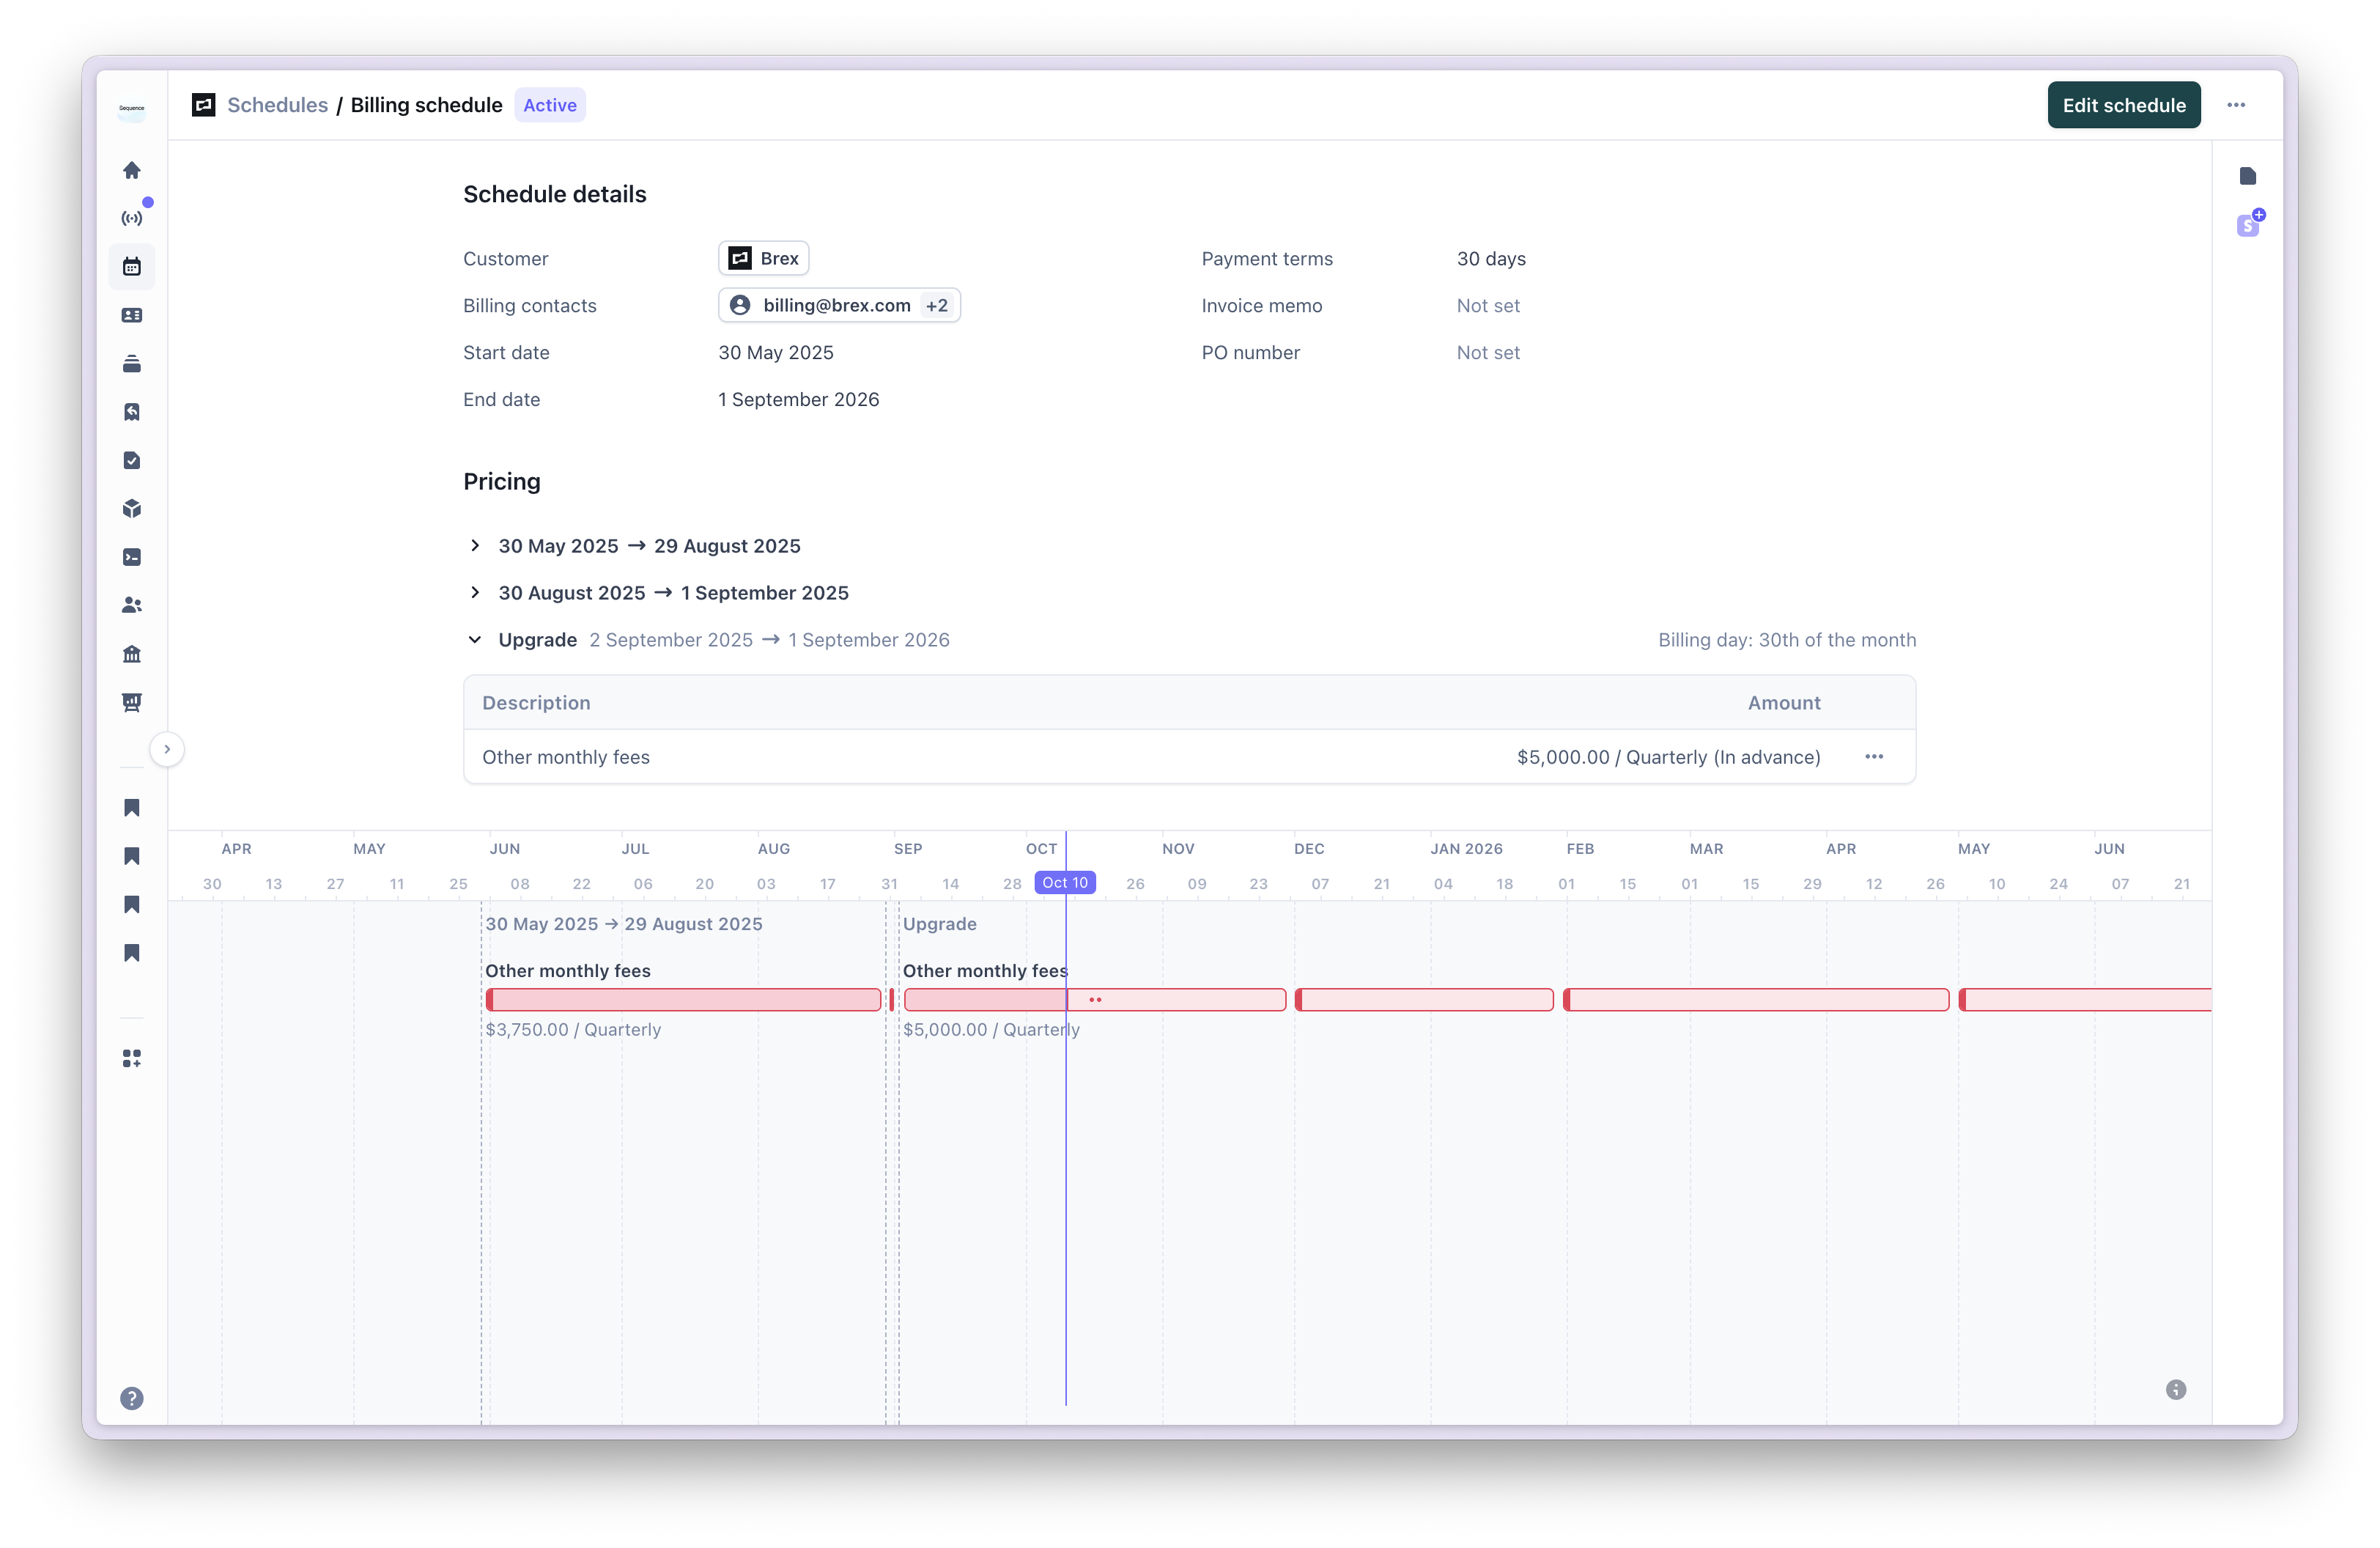The image size is (2380, 1548).
Task: Click the Edit schedule button
Action: point(2123,105)
